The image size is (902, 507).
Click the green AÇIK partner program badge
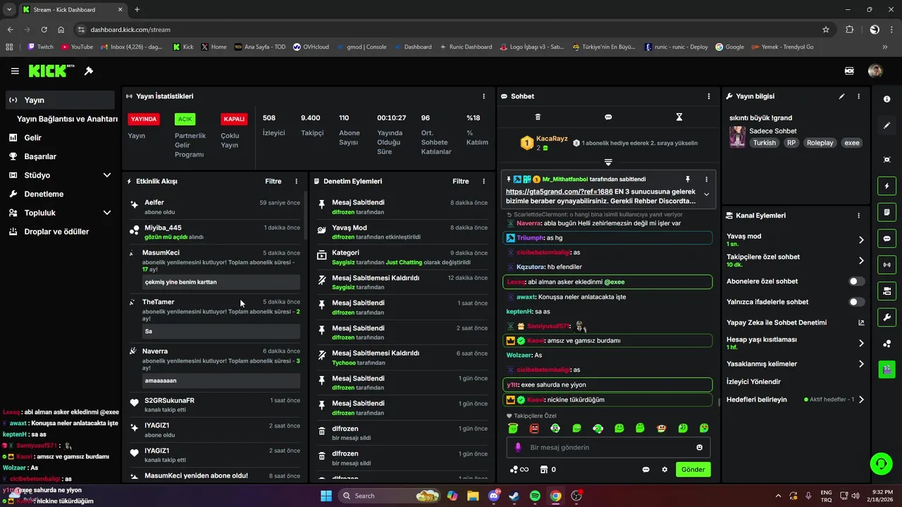pyautogui.click(x=185, y=119)
